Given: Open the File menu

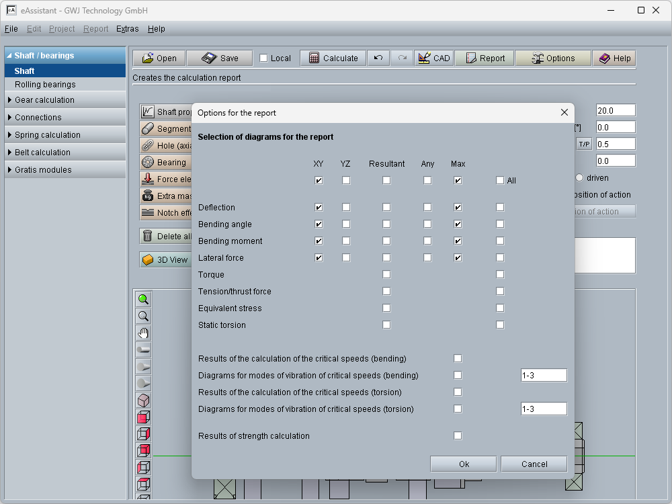Looking at the screenshot, I should pyautogui.click(x=11, y=29).
